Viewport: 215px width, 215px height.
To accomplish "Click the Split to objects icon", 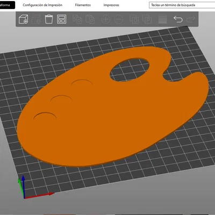I will pos(134,19).
